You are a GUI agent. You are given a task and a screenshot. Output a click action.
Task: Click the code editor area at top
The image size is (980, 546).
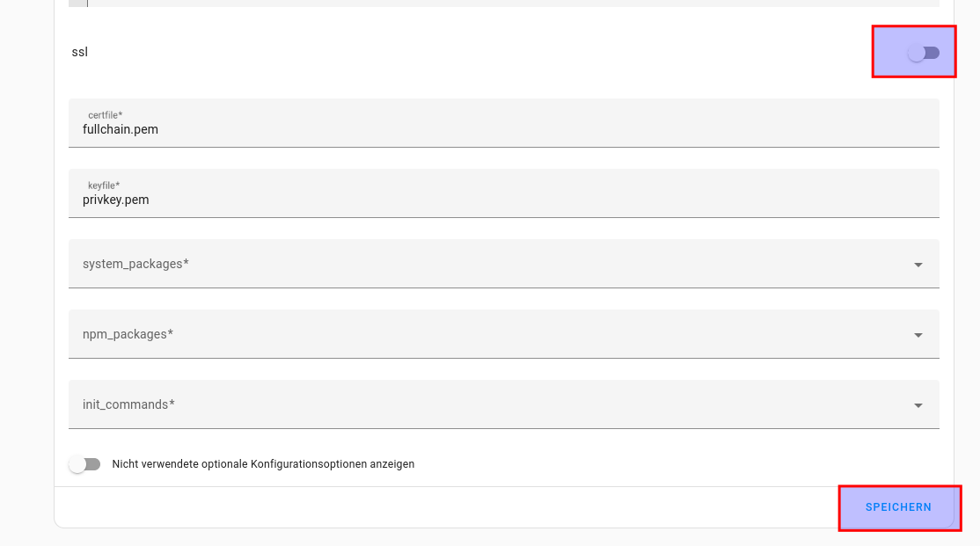[x=510, y=3]
